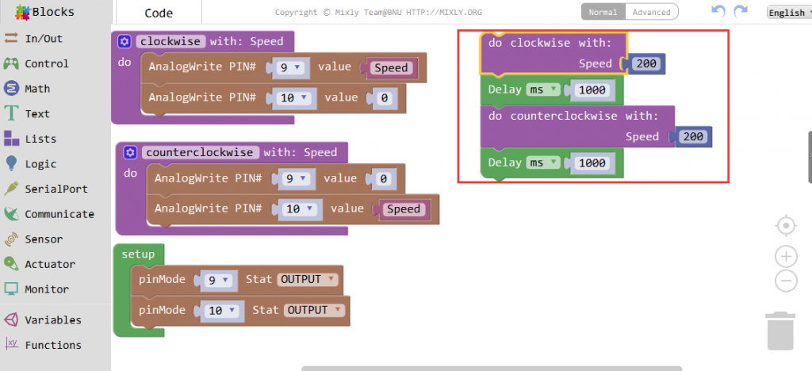
Task: Open the English language dropdown
Action: (789, 13)
